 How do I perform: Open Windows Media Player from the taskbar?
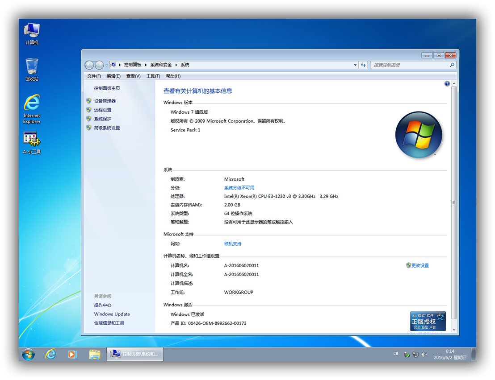pyautogui.click(x=72, y=355)
